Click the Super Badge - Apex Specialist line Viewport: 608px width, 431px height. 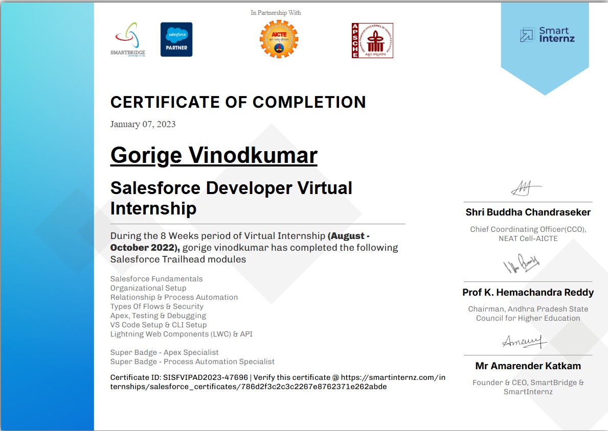[164, 352]
